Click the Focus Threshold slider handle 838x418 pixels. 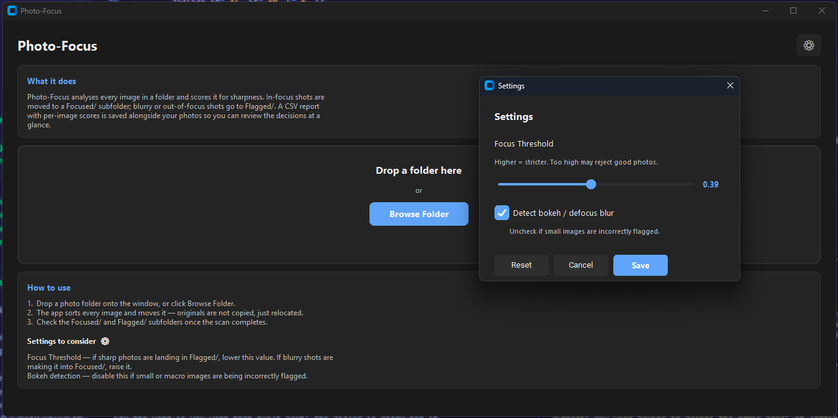click(591, 184)
